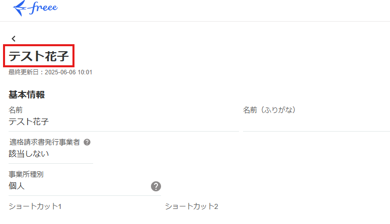Click the 該当しない value
Viewport: 390px width, 224px height.
[29, 154]
